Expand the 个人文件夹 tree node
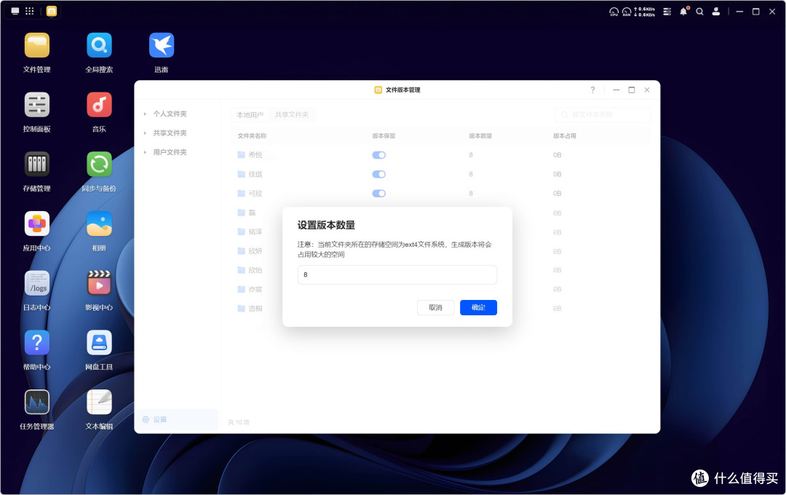The image size is (786, 495). pyautogui.click(x=145, y=114)
